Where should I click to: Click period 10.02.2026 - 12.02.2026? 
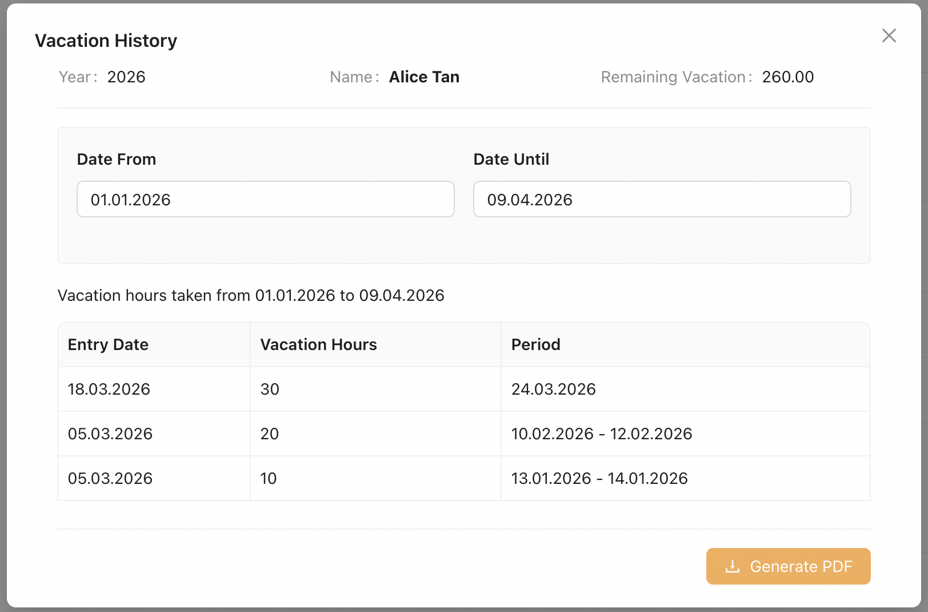(601, 434)
